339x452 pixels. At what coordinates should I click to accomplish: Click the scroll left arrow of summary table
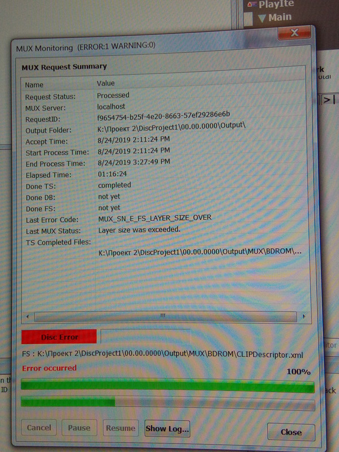point(28,316)
